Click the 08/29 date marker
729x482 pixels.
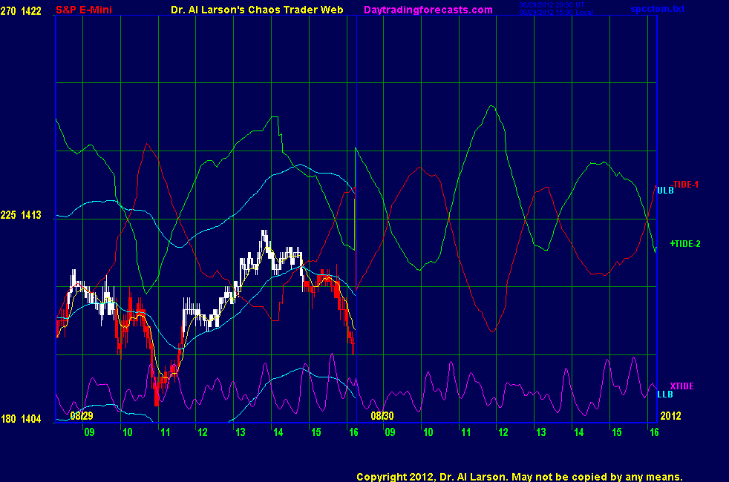coord(82,416)
